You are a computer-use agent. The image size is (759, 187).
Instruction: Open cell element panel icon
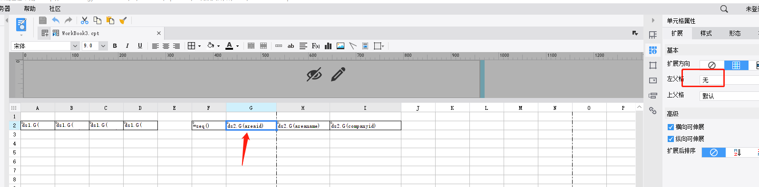point(653,35)
